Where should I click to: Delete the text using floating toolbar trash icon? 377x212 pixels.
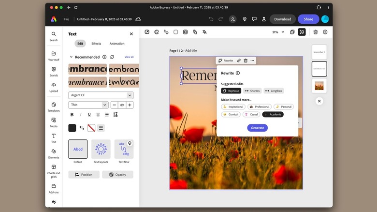[246, 61]
